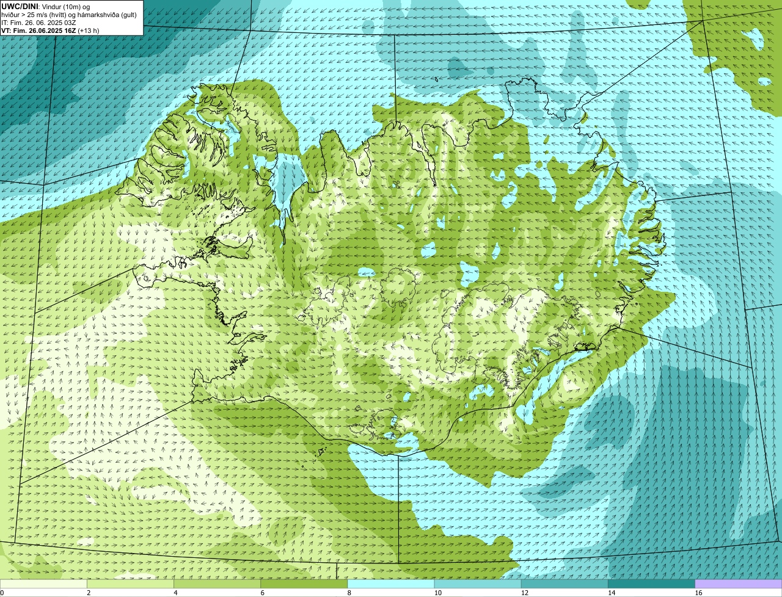This screenshot has width=782, height=597.
Task: Click the legend scale label '12'
Action: pyautogui.click(x=524, y=593)
